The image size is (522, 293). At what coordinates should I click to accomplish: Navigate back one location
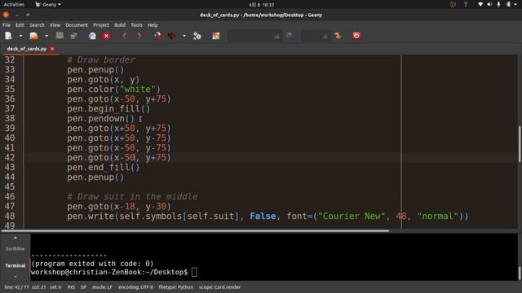[x=125, y=36]
